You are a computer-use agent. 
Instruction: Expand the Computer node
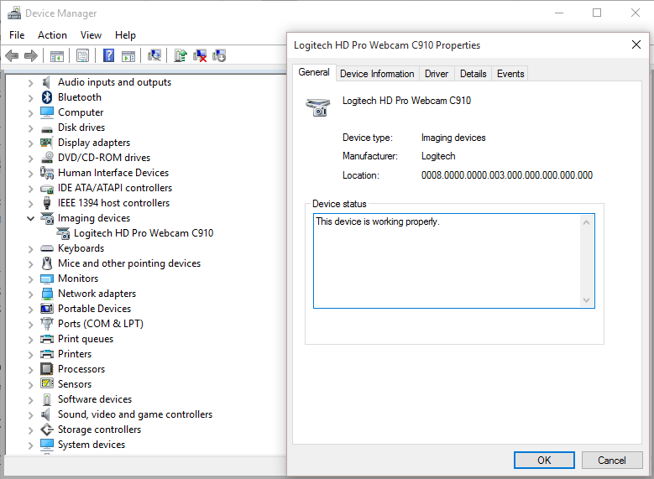click(x=30, y=113)
